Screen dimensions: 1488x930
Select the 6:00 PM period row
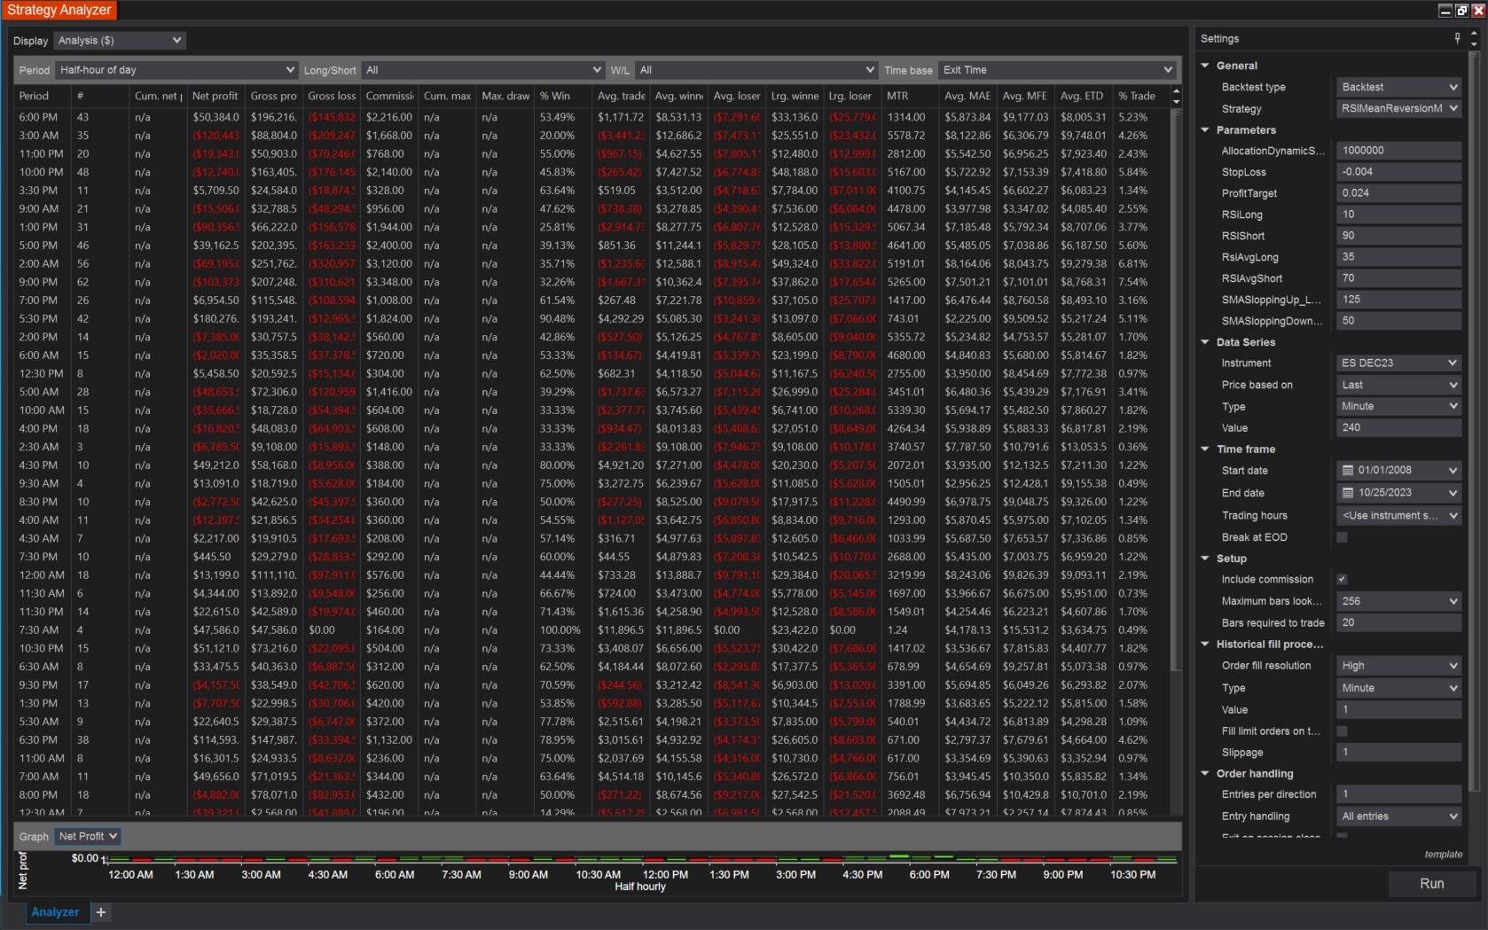(x=592, y=117)
